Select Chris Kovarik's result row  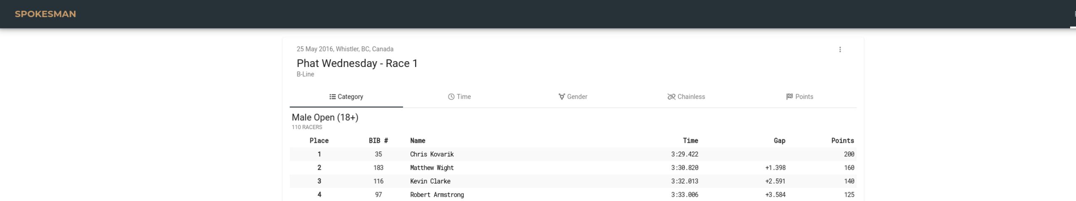(x=573, y=154)
